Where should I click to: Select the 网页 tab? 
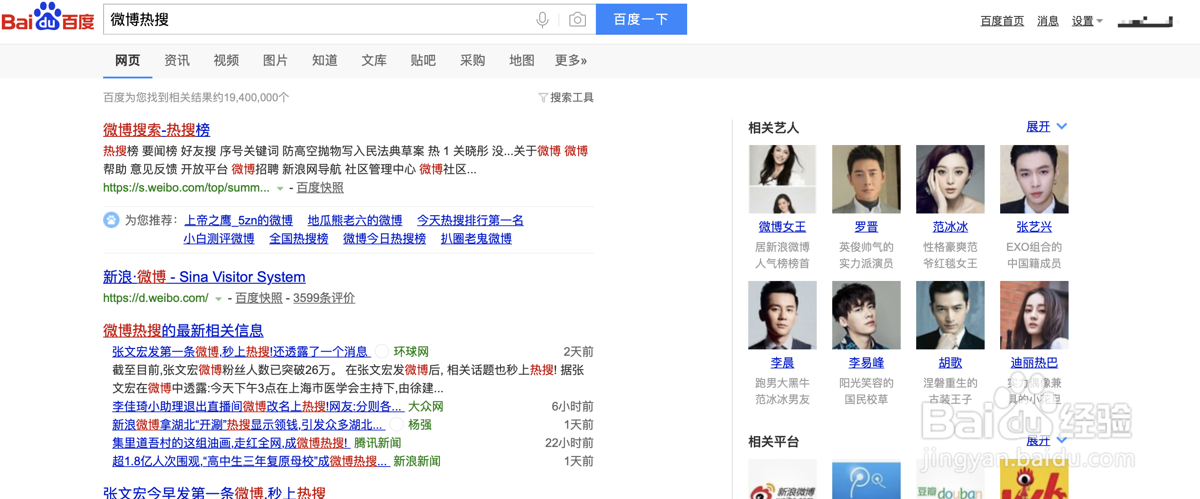point(128,60)
